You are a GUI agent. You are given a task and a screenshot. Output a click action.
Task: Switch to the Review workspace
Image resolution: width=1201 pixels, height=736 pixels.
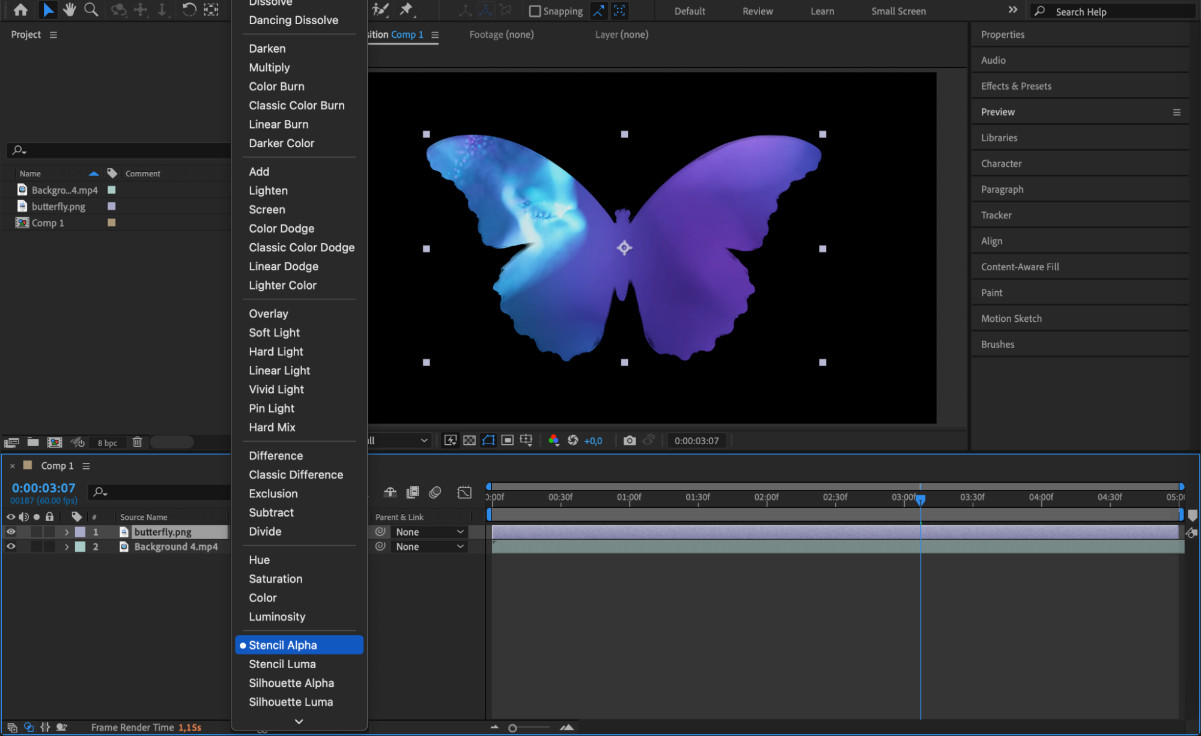point(757,11)
